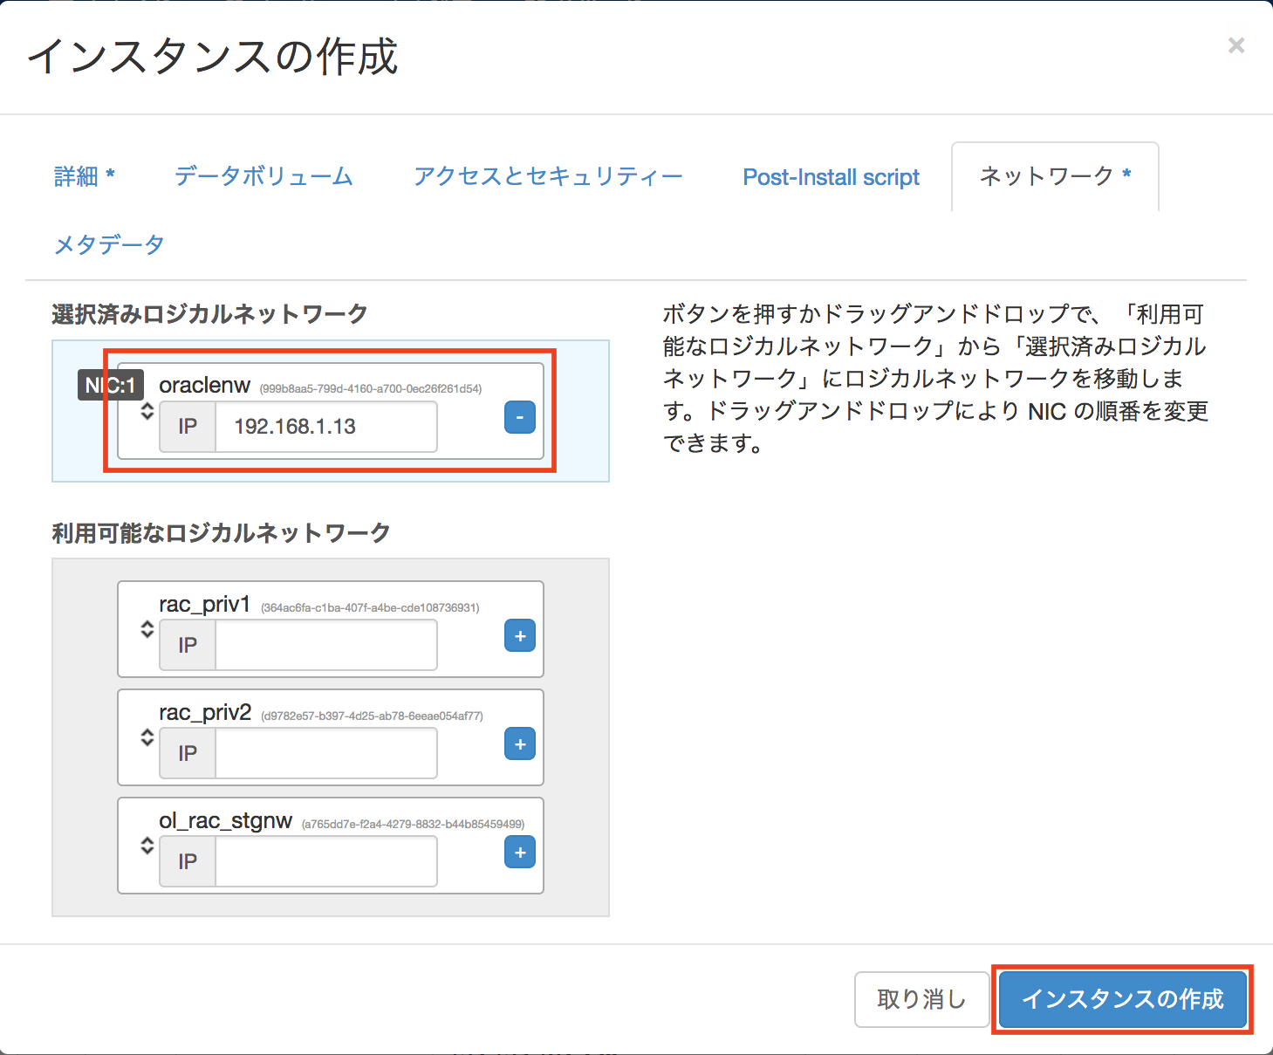Switch to the 詳細 tab
Viewport: 1273px width, 1055px height.
84,176
